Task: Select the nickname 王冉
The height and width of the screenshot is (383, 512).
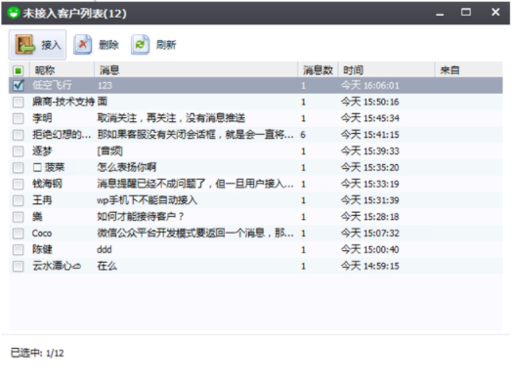Action: tap(42, 200)
